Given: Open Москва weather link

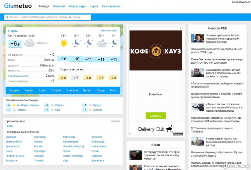Looking at the screenshot, I should point(38,146).
